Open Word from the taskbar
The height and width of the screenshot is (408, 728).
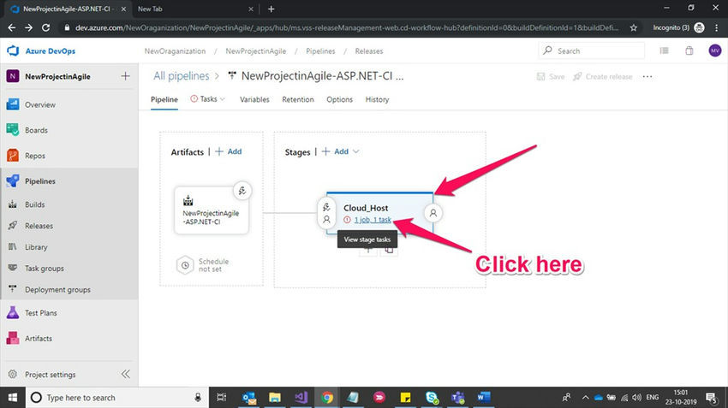pos(483,398)
